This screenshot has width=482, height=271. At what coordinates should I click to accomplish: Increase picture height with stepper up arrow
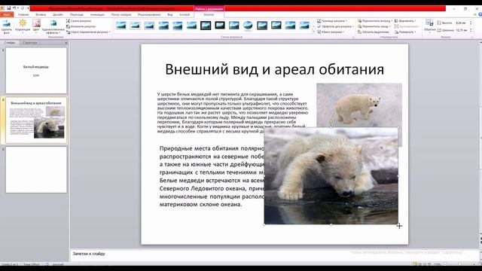point(471,22)
